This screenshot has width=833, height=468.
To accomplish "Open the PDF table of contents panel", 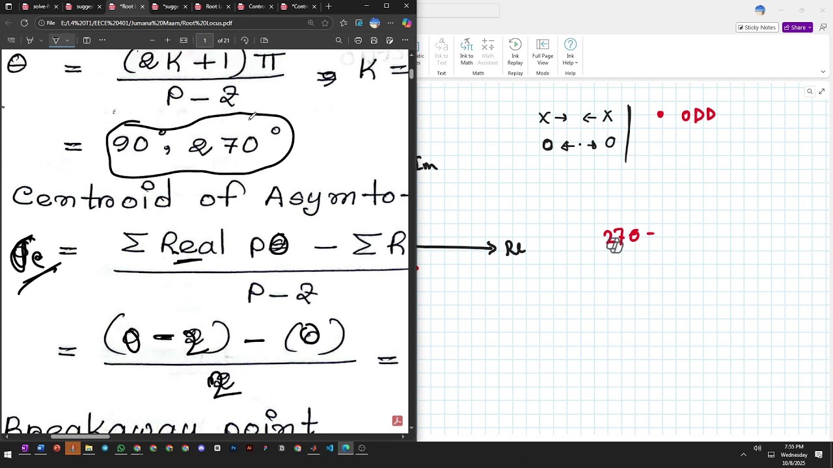I will pos(11,40).
